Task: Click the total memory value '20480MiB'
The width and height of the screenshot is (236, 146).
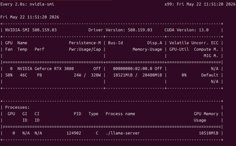Action: point(152,75)
